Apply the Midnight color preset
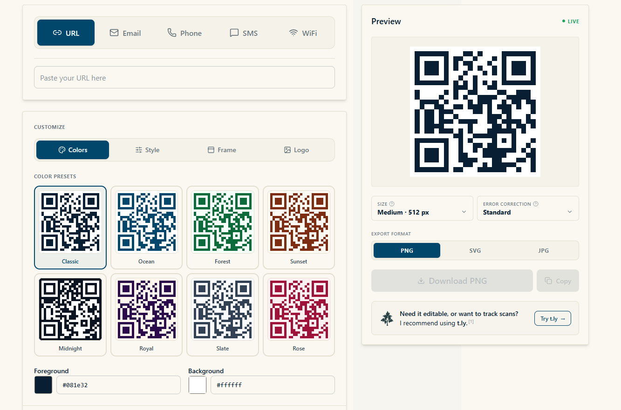This screenshot has height=410, width=621. [70, 315]
